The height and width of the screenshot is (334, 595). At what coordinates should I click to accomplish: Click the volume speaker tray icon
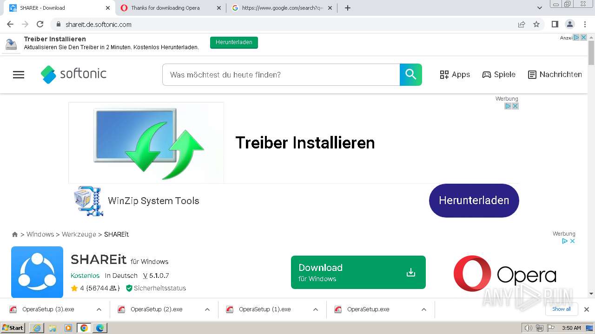528,328
